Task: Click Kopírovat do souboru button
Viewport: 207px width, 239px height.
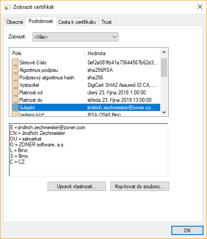Action: pos(140,186)
